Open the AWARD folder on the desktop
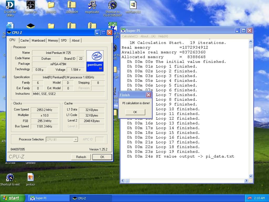The image size is (269, 202). click(51, 7)
